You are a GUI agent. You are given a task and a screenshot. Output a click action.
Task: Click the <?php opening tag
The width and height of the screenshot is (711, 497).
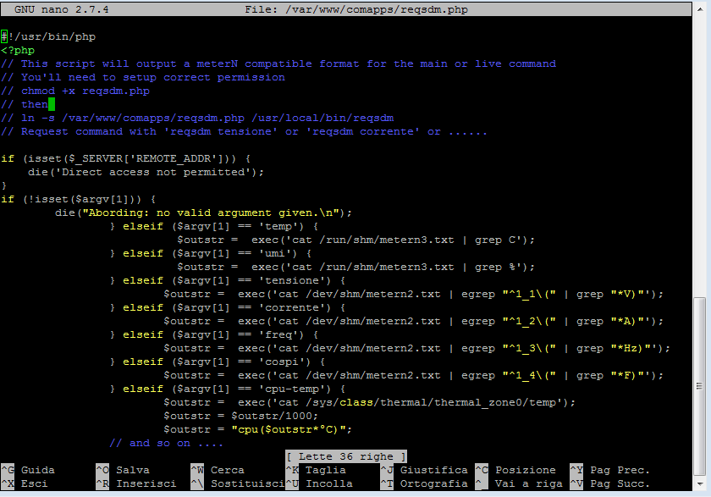18,50
